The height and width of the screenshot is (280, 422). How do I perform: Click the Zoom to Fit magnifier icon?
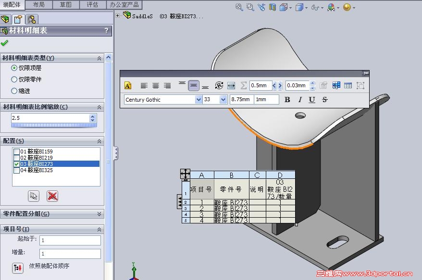click(239, 7)
